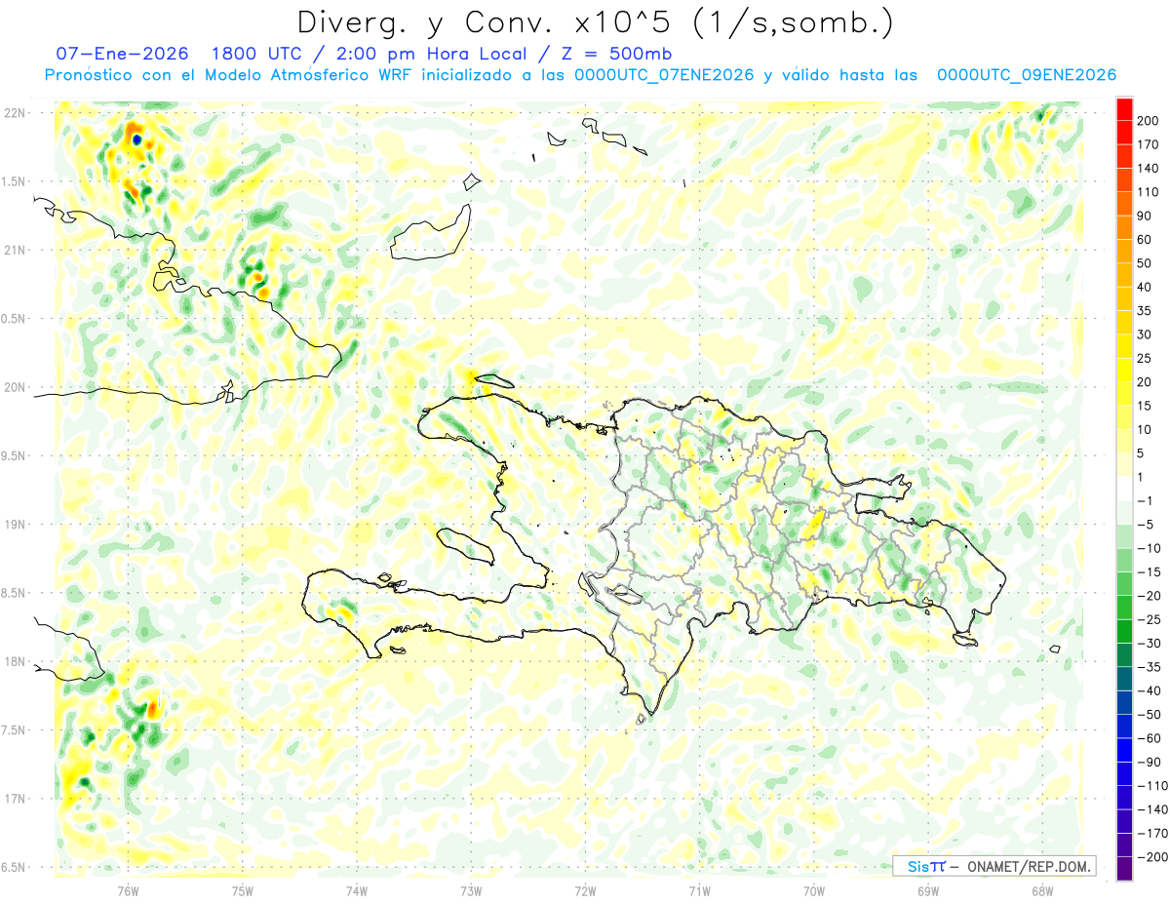This screenshot has width=1170, height=904.
Task: Click the "73W" longitude label
Action: click(471, 890)
